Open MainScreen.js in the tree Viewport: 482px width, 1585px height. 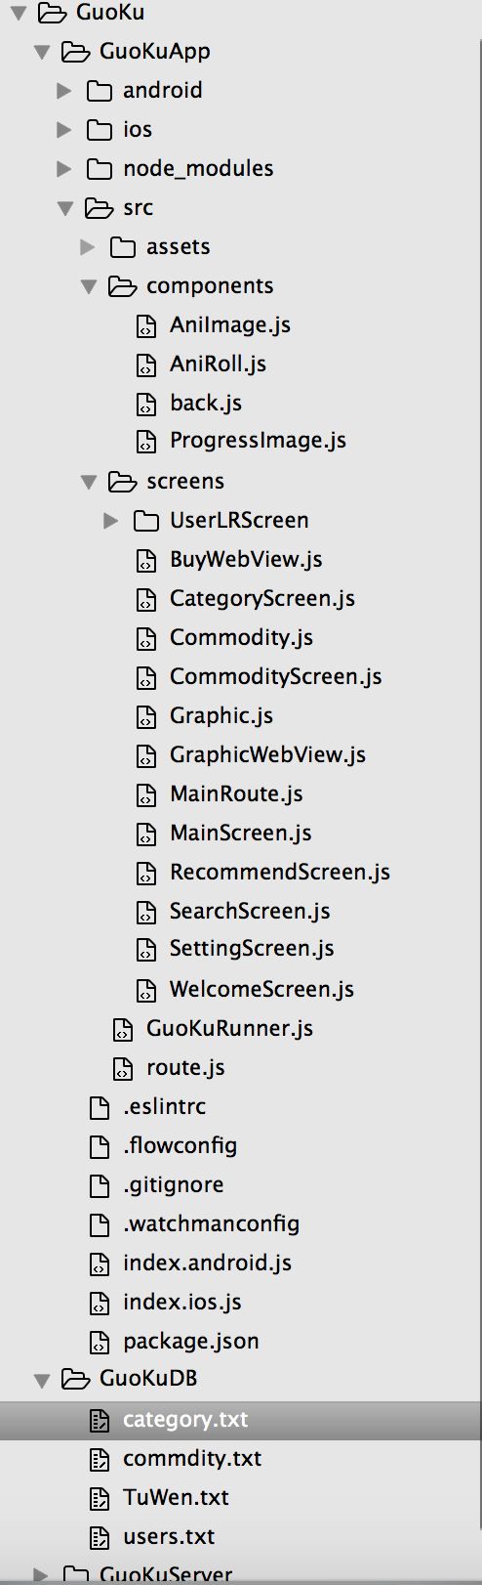click(240, 833)
